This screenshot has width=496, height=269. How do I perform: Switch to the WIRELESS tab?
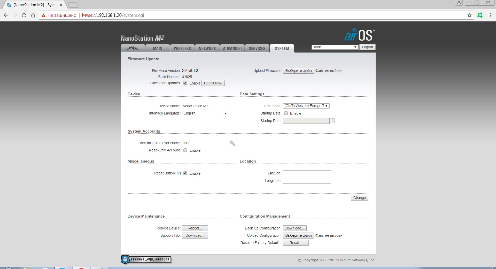coord(182,48)
